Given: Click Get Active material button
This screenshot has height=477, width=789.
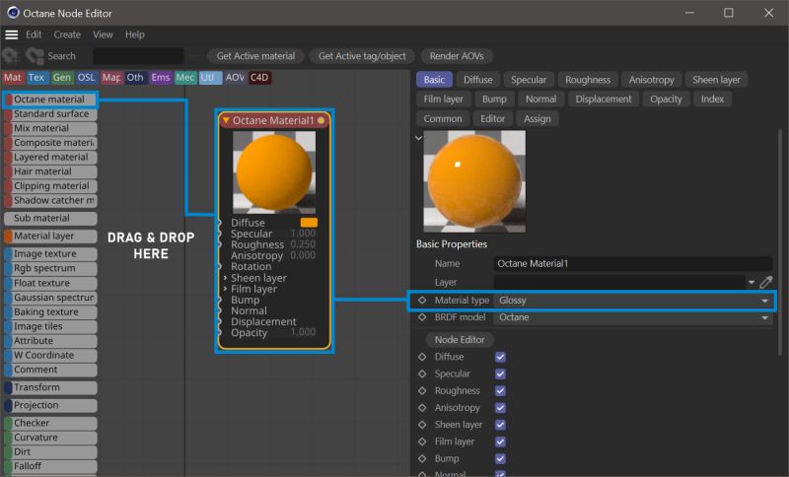Looking at the screenshot, I should click(255, 56).
